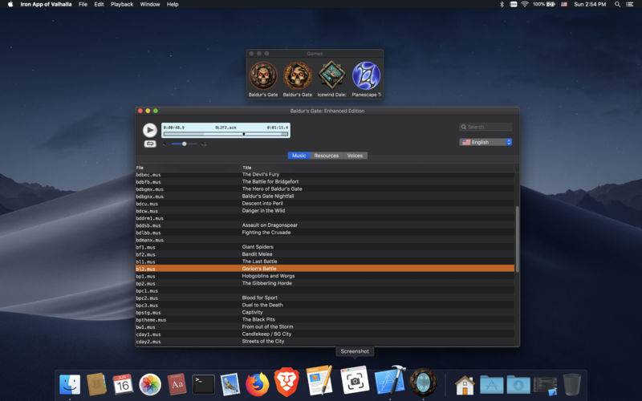
Task: Select Bandit Melee track row
Action: coord(325,254)
